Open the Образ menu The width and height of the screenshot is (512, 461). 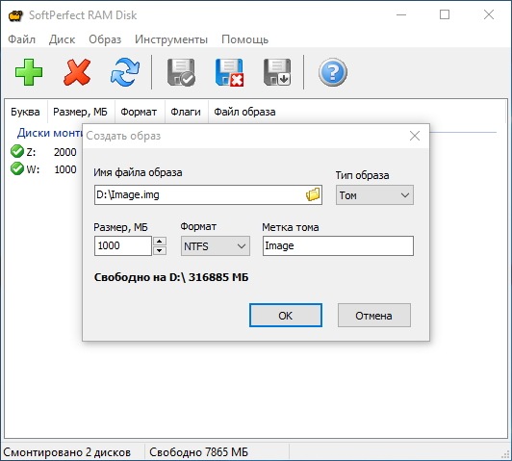click(x=105, y=39)
